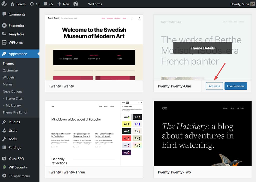Click Sufia's user avatar
The height and width of the screenshot is (182, 256).
pyautogui.click(x=252, y=4)
